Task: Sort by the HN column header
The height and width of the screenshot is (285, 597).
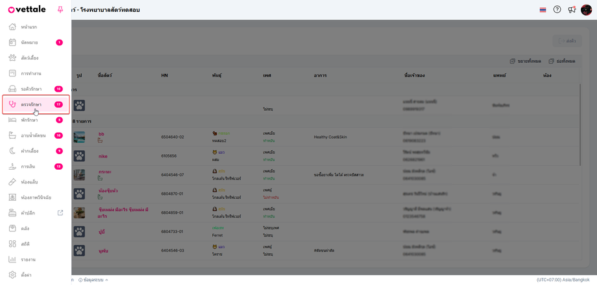Action: click(164, 76)
